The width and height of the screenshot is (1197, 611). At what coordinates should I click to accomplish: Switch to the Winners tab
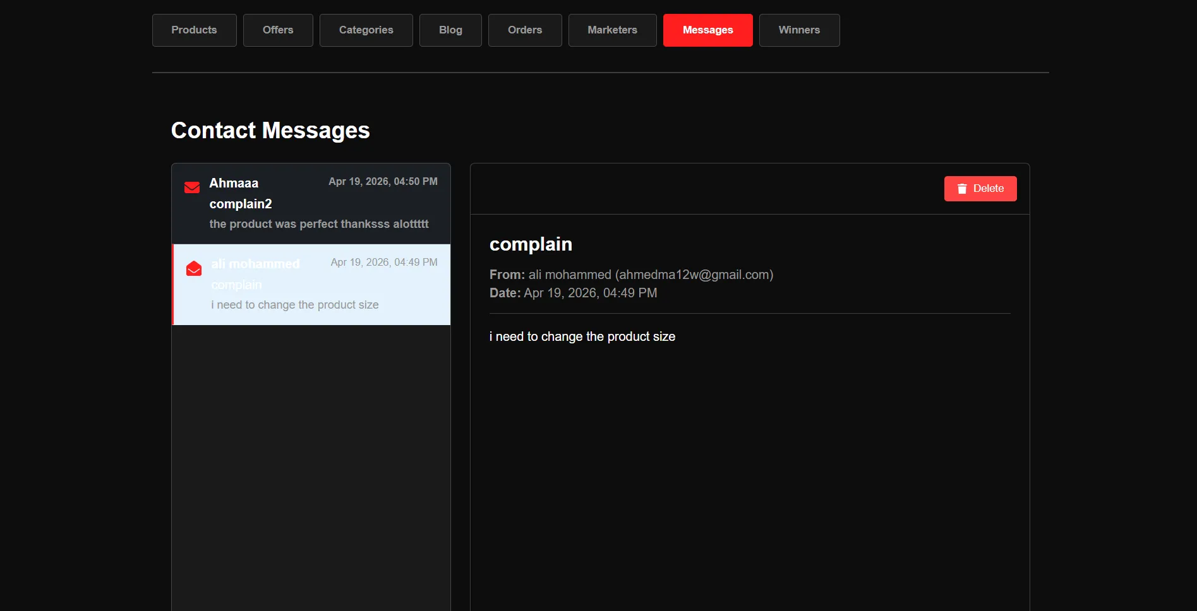[799, 30]
